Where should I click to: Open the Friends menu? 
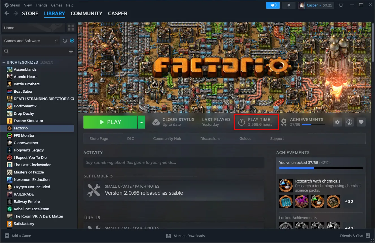[x=42, y=5]
